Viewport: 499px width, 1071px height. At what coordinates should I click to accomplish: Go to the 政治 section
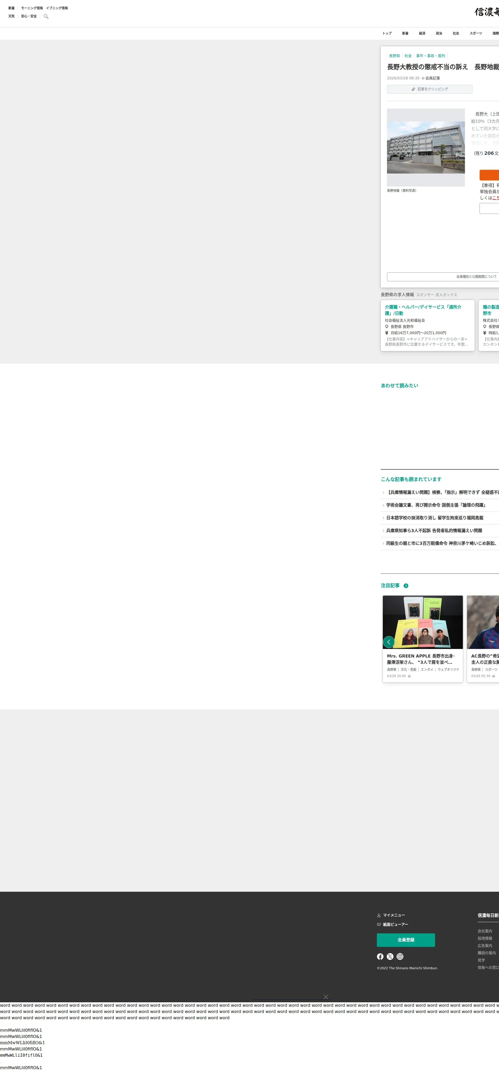pyautogui.click(x=439, y=33)
